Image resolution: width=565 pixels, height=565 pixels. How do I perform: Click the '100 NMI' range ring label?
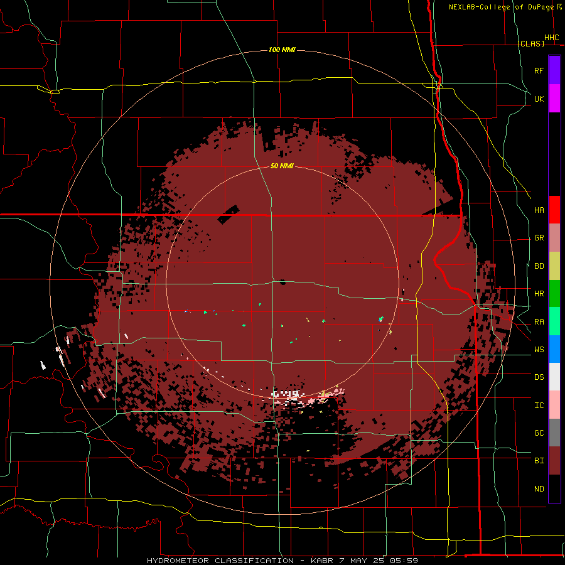click(x=282, y=50)
